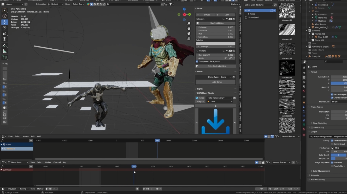Enable the Placeholders checkbox
The width and height of the screenshot is (347, 194).
[332, 166]
